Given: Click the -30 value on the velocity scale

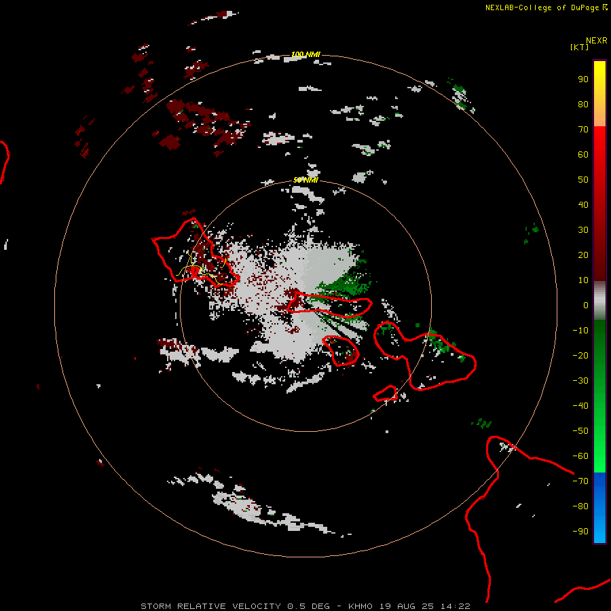Looking at the screenshot, I should [x=580, y=381].
